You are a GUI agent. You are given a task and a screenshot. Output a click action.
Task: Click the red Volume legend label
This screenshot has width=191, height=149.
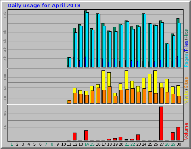click(x=186, y=131)
